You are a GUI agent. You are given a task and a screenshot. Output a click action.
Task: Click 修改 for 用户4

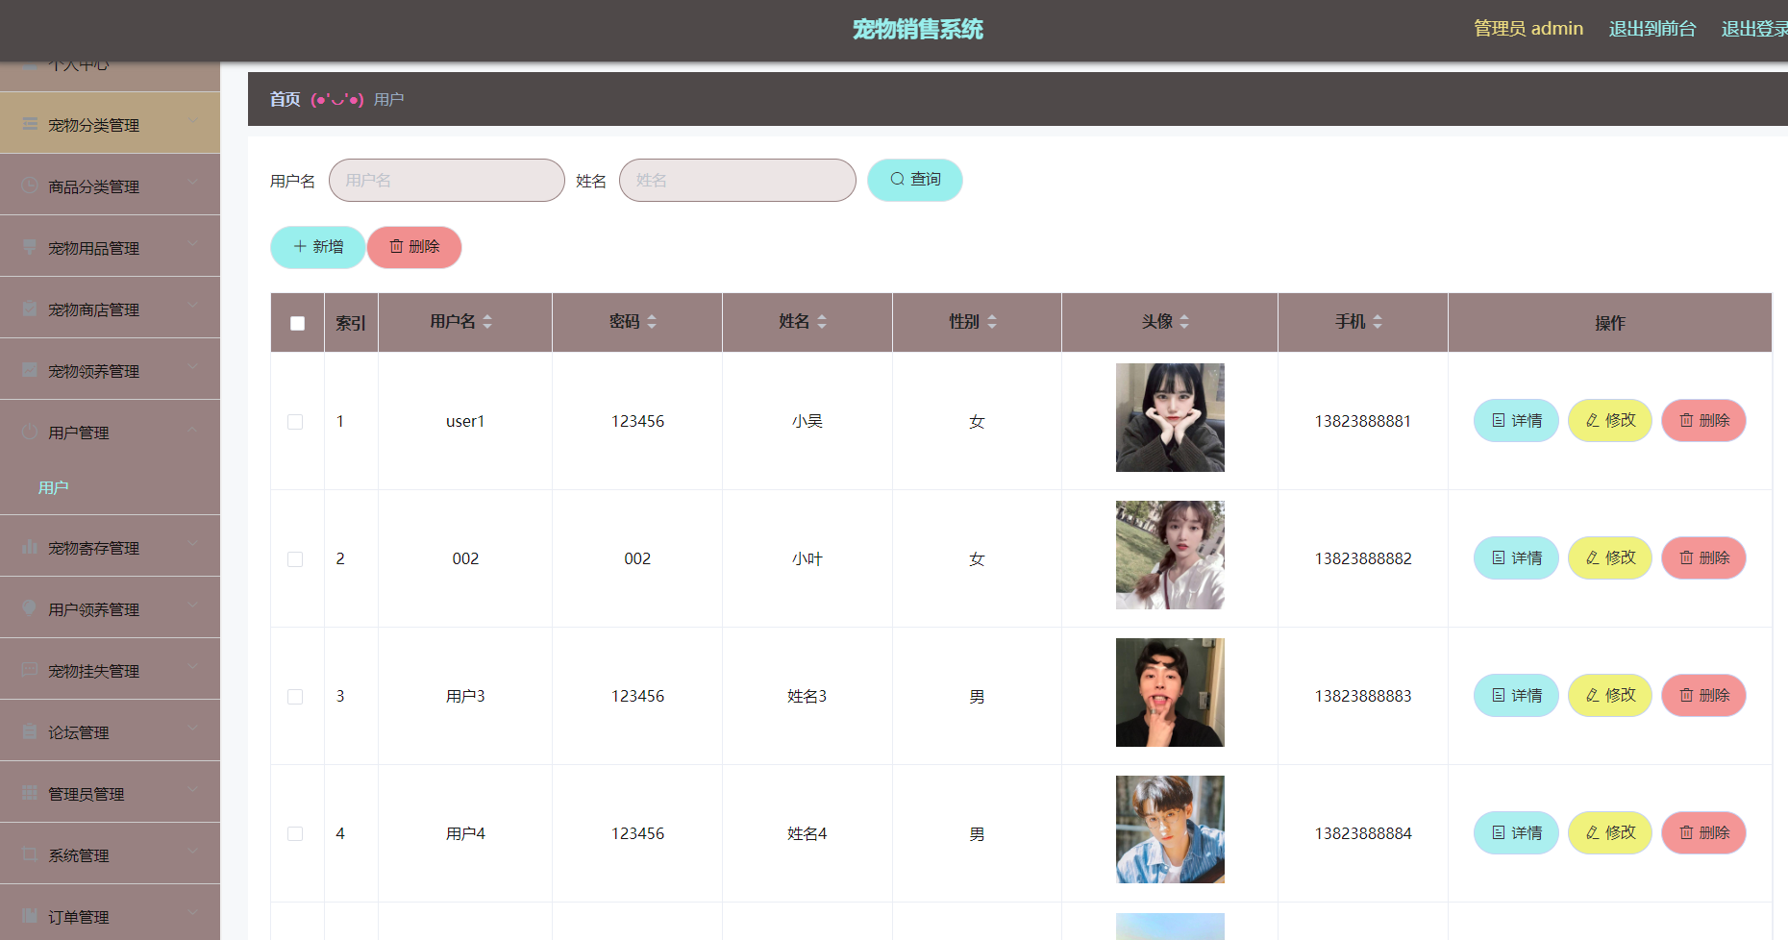coord(1610,833)
